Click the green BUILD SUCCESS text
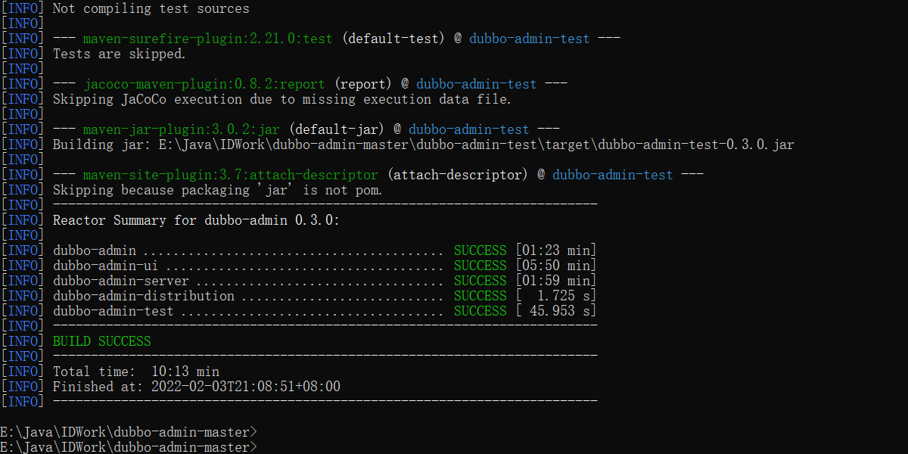Image resolution: width=908 pixels, height=454 pixels. pos(101,341)
